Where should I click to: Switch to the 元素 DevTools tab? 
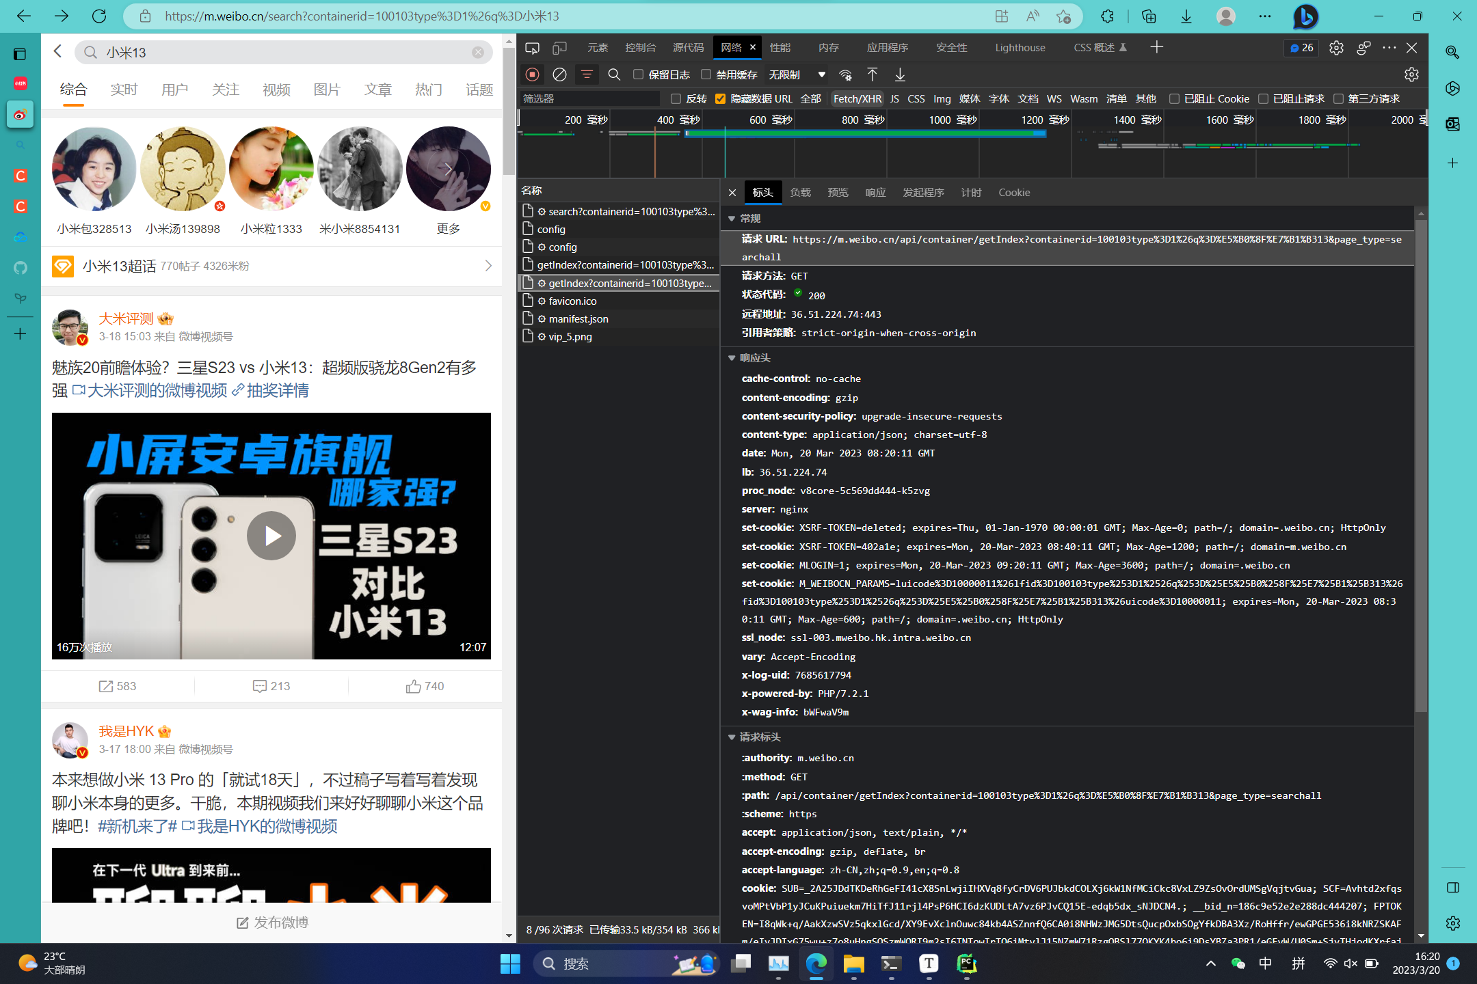(597, 48)
